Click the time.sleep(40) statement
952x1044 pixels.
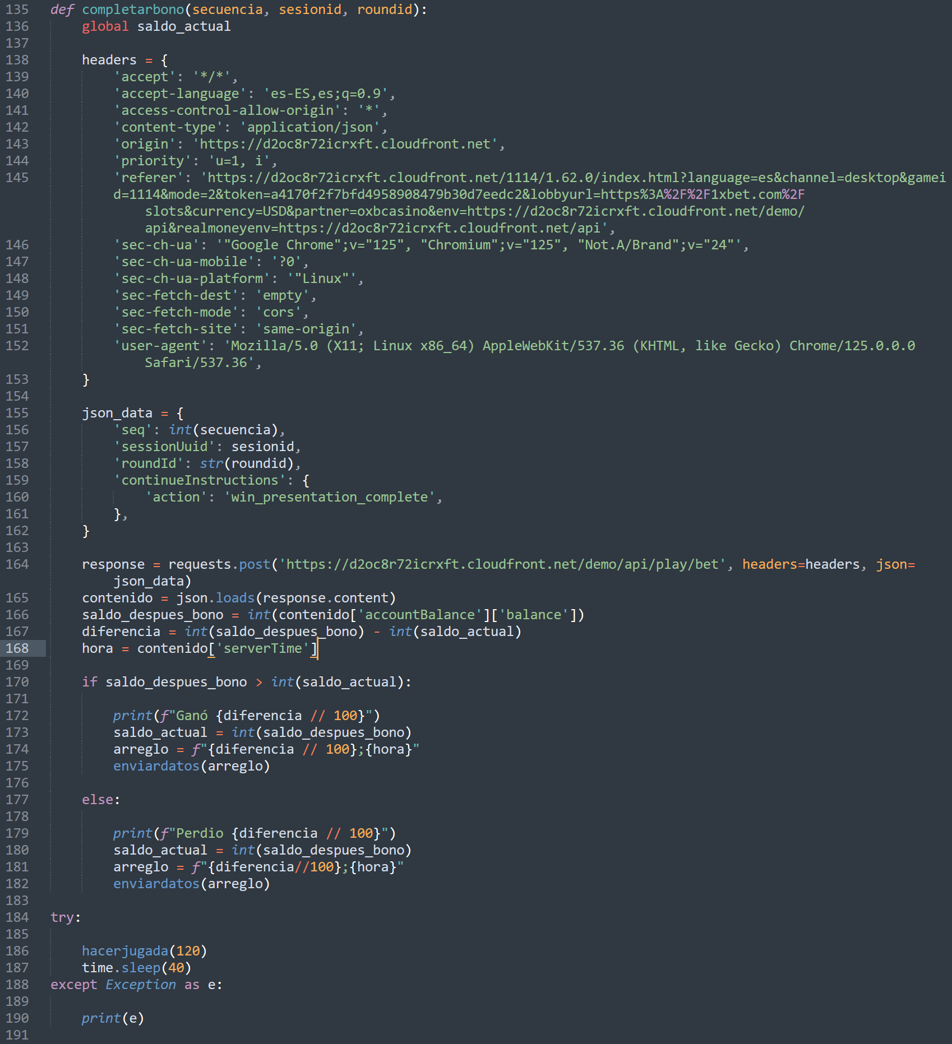[136, 968]
